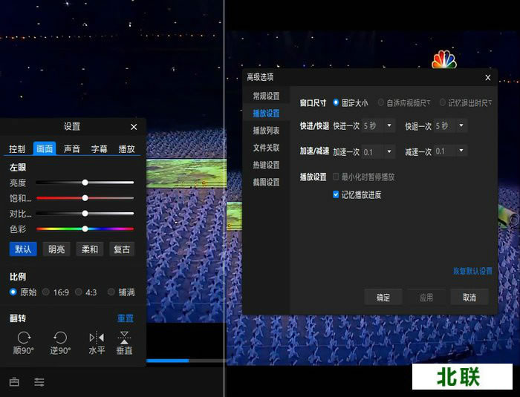
Task: Toggle 记忆播放进度 checkbox
Action: point(337,195)
